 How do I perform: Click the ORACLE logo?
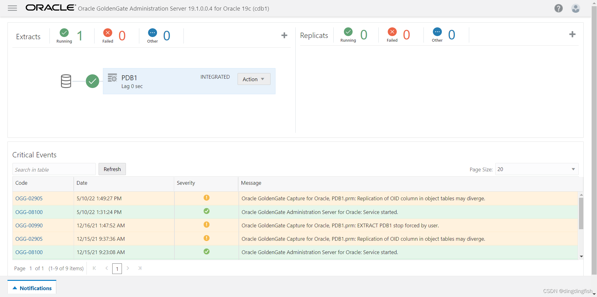[x=51, y=8]
